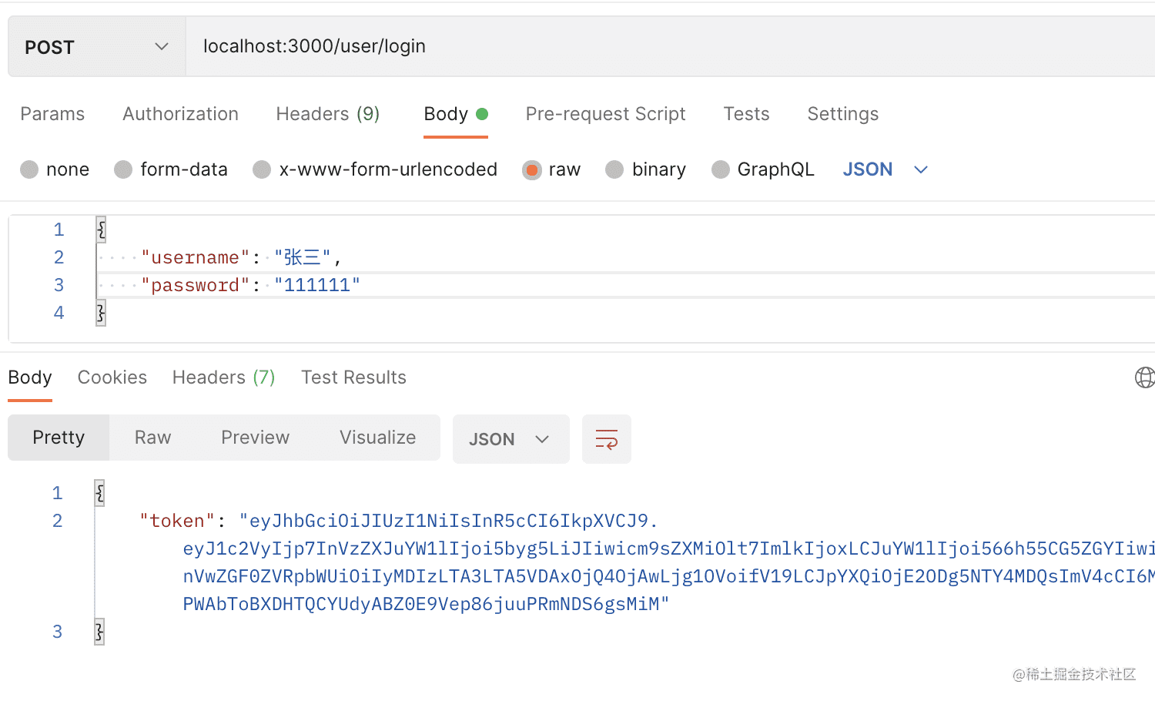1155x701 pixels.
Task: Select the binary body option
Action: [x=614, y=169]
